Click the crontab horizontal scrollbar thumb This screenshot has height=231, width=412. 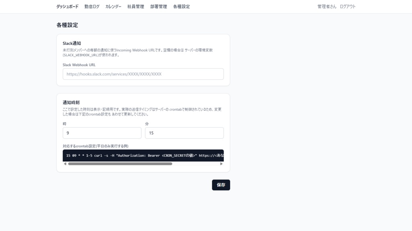(120, 164)
